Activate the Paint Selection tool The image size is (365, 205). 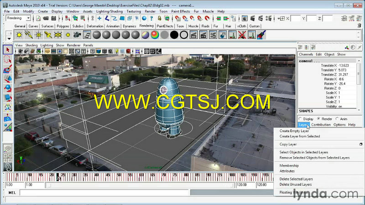(x=8, y=69)
